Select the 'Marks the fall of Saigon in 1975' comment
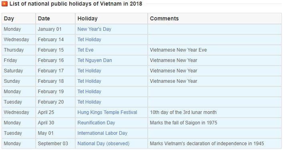The width and height of the screenshot is (283, 150). pyautogui.click(x=183, y=123)
